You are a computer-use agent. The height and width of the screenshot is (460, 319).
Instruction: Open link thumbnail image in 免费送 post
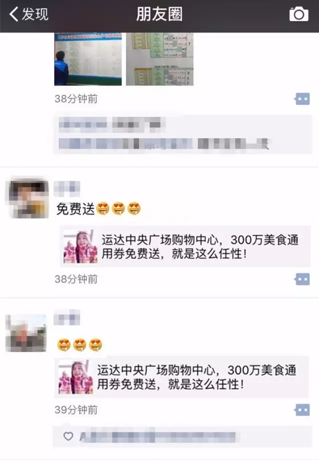coord(80,247)
